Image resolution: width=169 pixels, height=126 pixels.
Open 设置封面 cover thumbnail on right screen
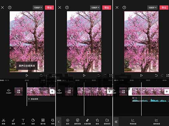click(x=123, y=92)
